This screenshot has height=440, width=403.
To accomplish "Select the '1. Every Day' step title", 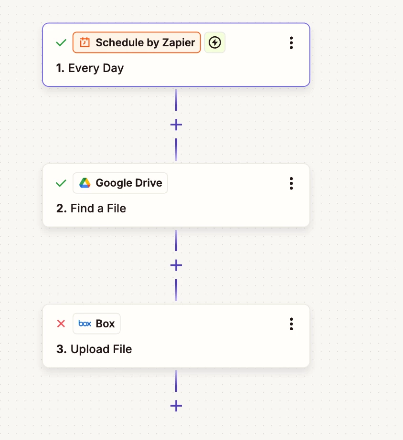I will [x=90, y=68].
